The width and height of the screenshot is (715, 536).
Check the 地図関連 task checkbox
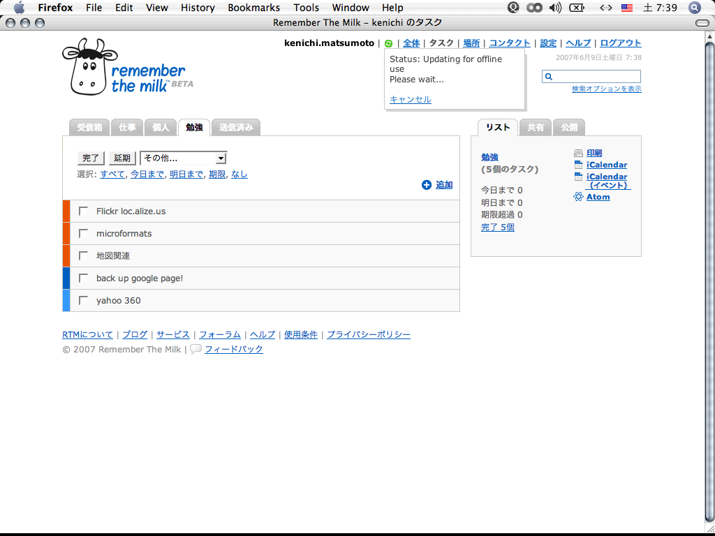point(83,255)
